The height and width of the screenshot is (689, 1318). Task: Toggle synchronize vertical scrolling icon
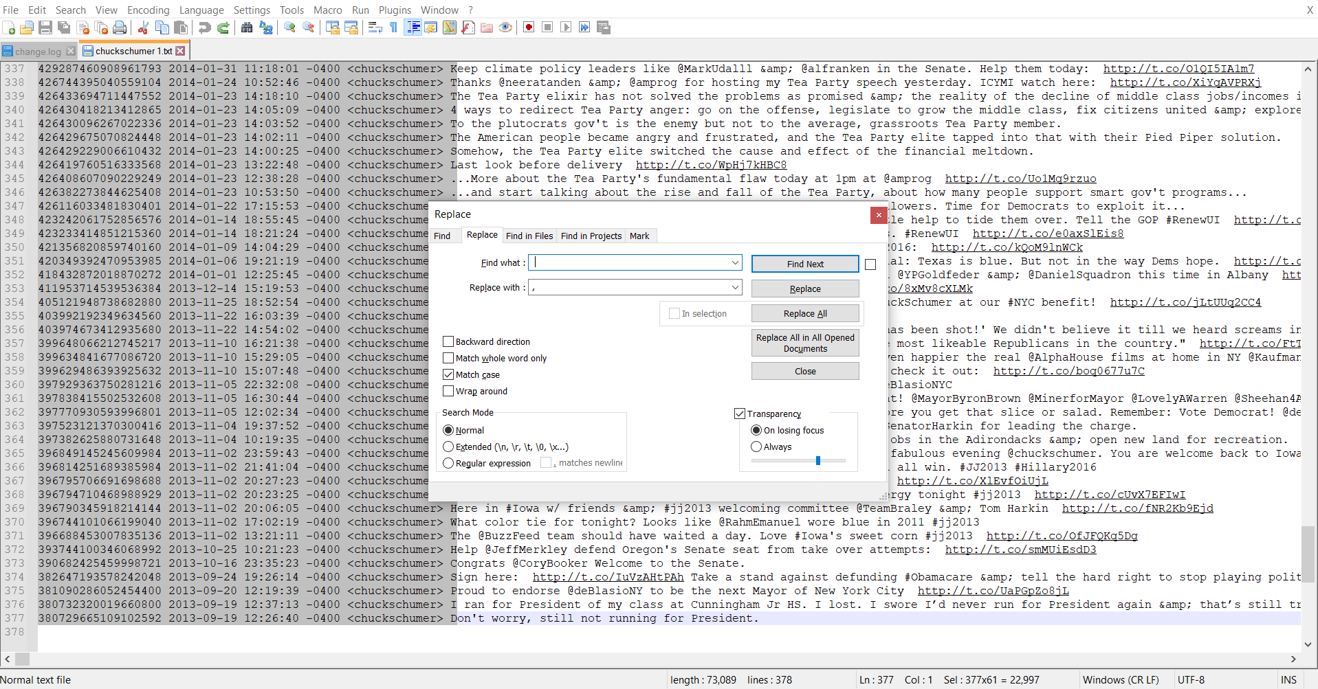point(332,27)
